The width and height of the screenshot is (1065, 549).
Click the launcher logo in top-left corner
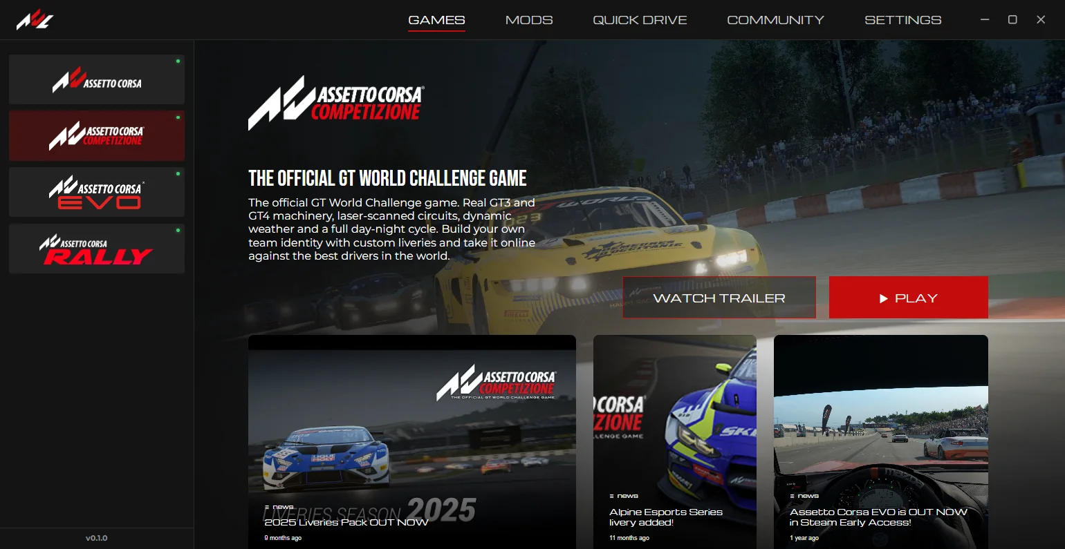click(x=35, y=20)
